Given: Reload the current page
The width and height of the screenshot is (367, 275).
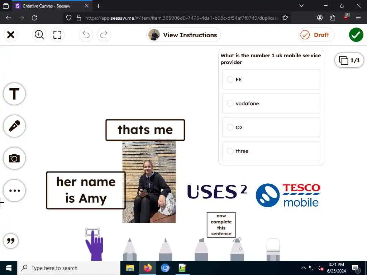Looking at the screenshot, I should 34,18.
